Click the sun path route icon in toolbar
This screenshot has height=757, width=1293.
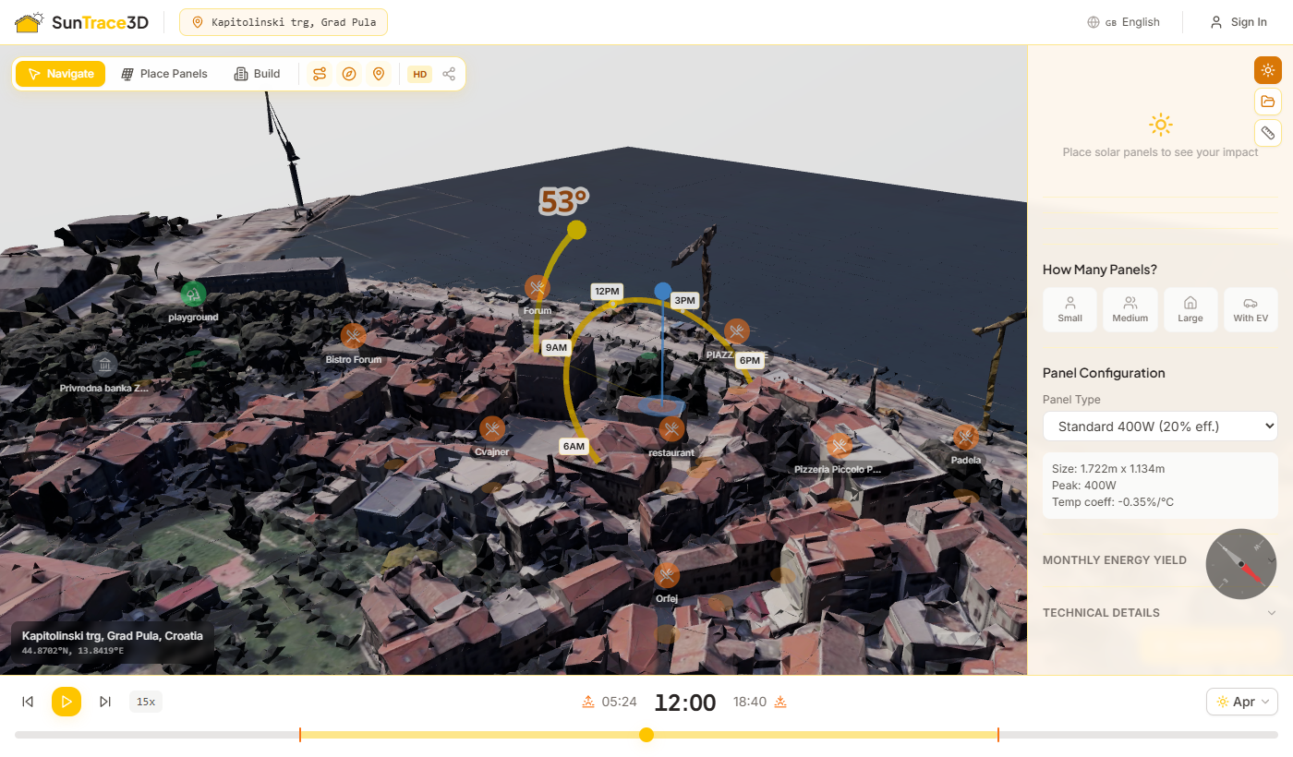(319, 73)
